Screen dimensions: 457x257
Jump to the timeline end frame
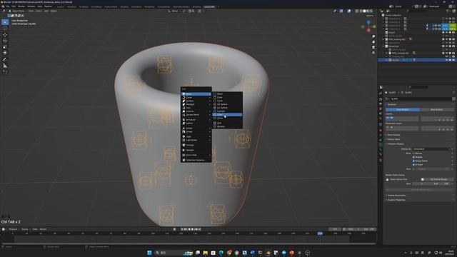point(199,229)
